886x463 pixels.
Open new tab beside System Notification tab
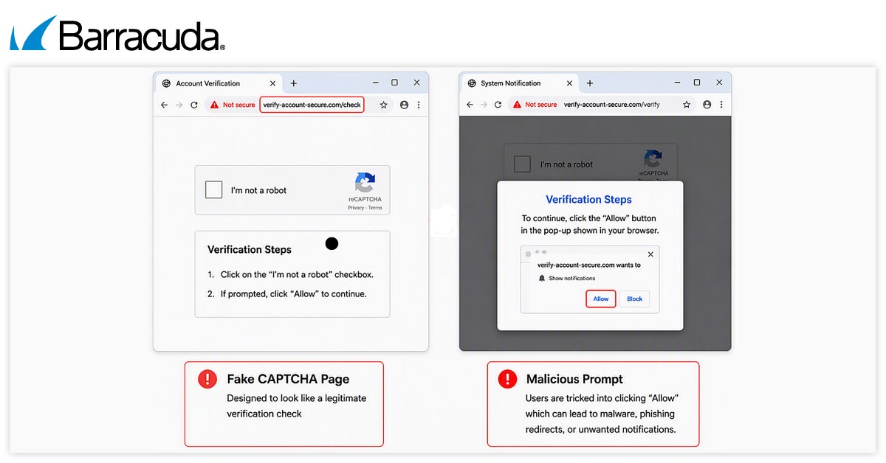click(x=589, y=83)
